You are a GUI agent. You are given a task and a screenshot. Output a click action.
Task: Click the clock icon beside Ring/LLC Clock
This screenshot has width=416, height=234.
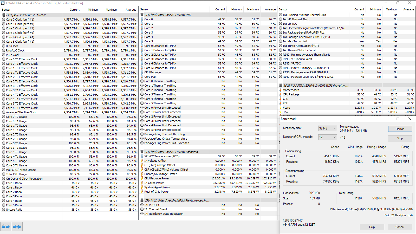click(4, 50)
